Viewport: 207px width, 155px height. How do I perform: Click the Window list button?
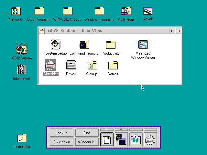point(87,142)
